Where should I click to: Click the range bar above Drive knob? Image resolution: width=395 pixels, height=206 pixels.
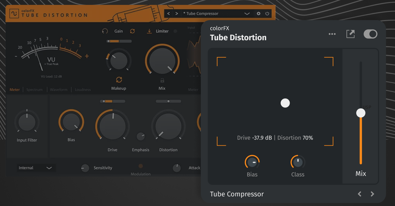[112, 101]
